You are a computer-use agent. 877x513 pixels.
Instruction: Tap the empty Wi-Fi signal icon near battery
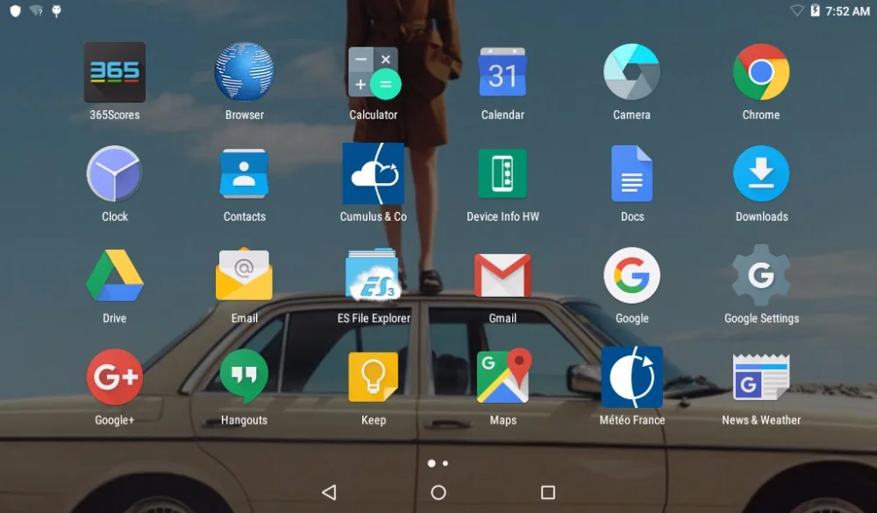coord(797,11)
